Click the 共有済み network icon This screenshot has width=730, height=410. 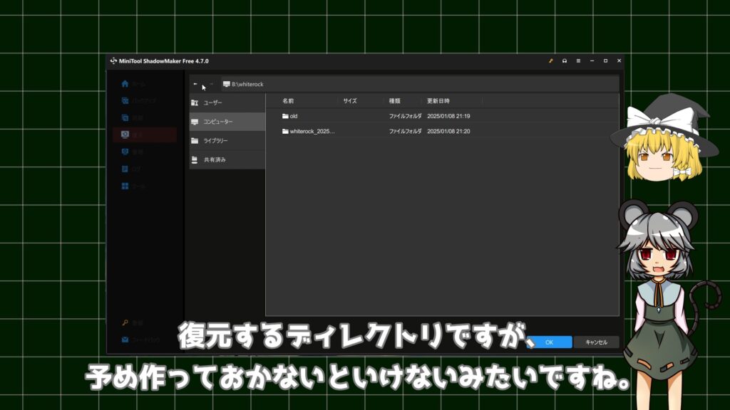[195, 160]
